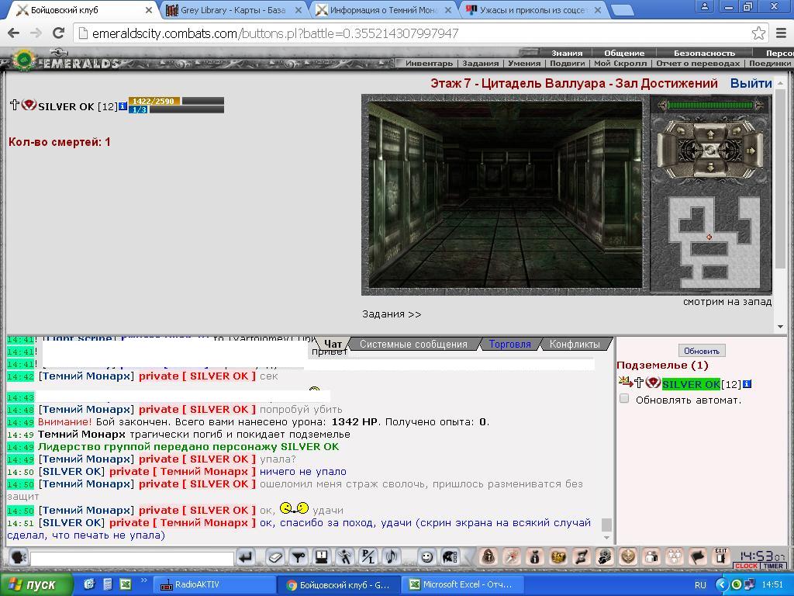794x596 pixels.
Task: Switch to the Grey Library browser tab
Action: click(233, 10)
